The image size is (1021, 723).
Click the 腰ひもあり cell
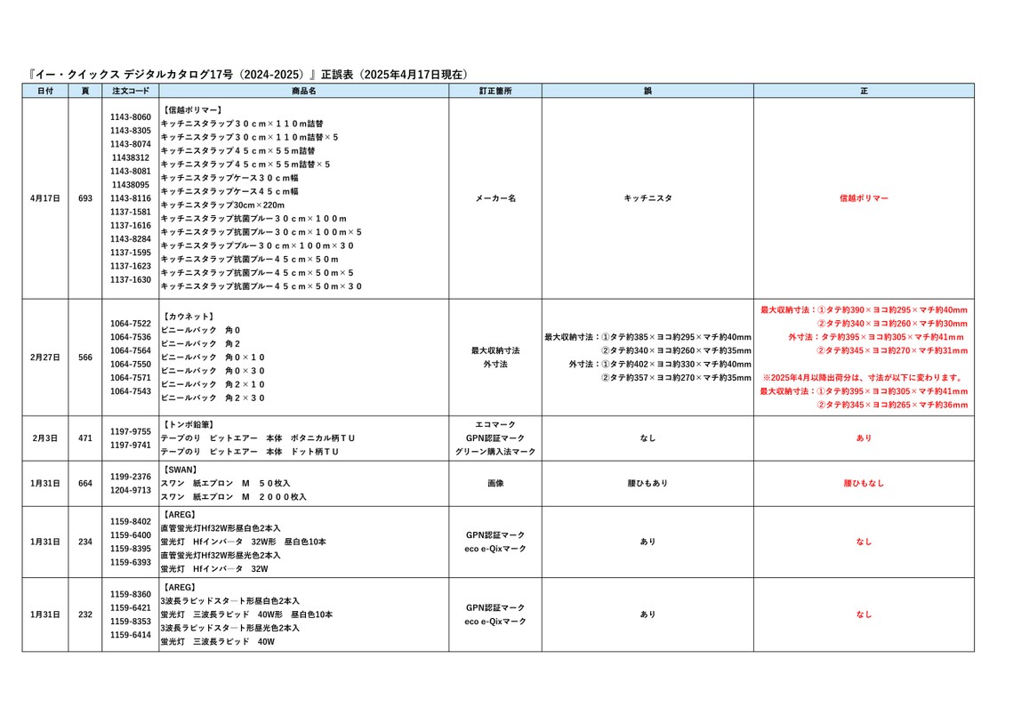coord(647,483)
